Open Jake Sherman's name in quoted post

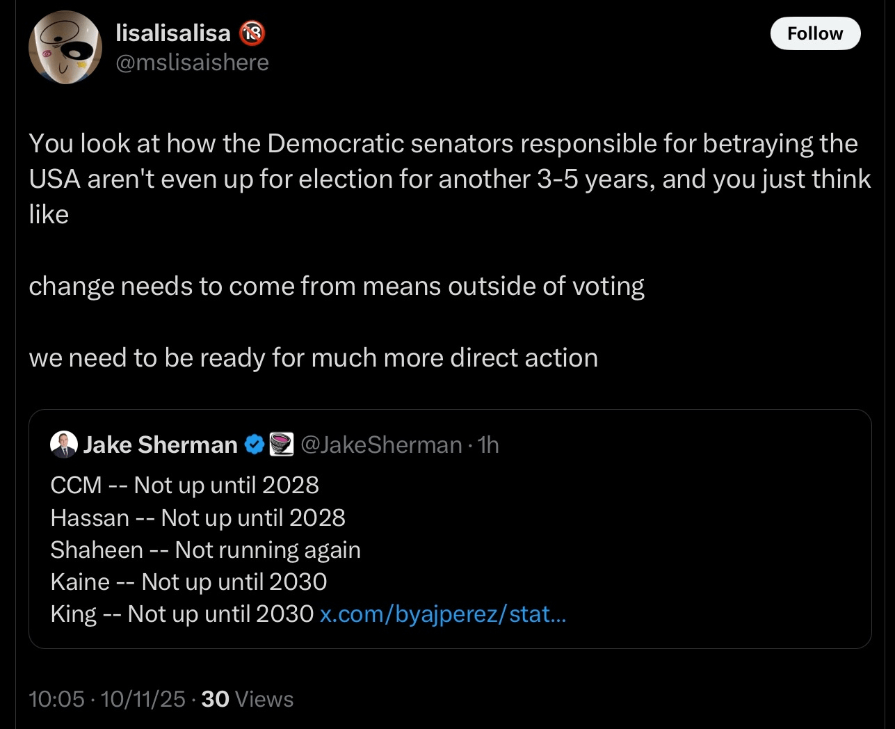pyautogui.click(x=160, y=444)
